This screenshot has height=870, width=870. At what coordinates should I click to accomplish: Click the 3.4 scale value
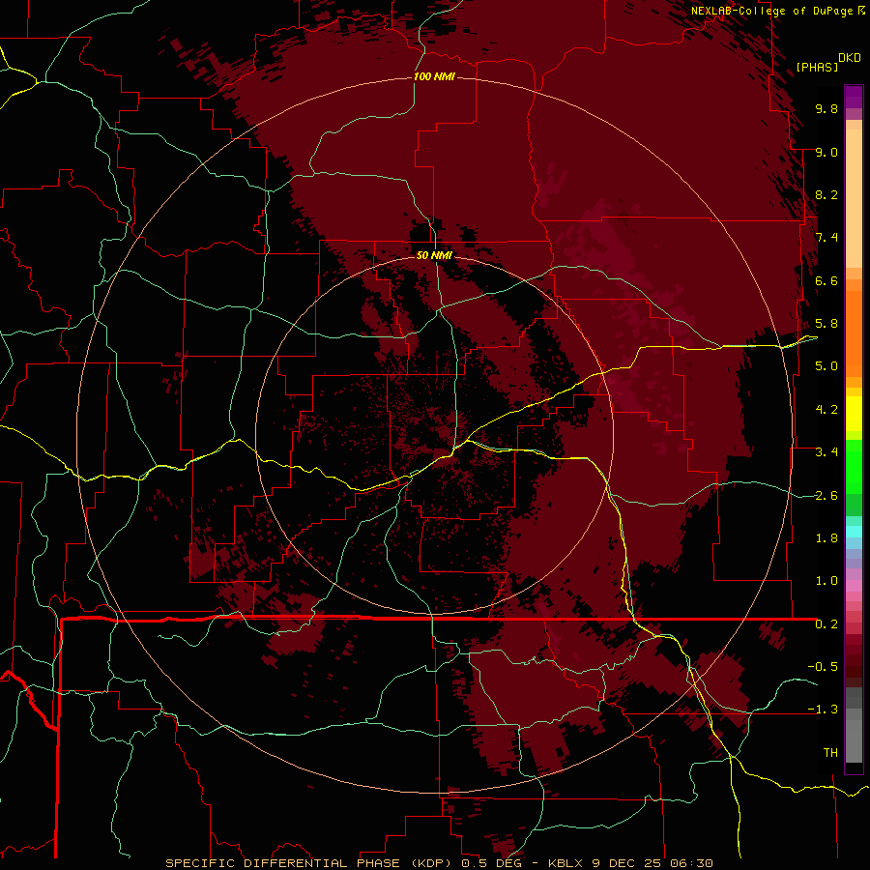826,452
